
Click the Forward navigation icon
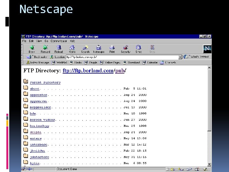coord(45,49)
